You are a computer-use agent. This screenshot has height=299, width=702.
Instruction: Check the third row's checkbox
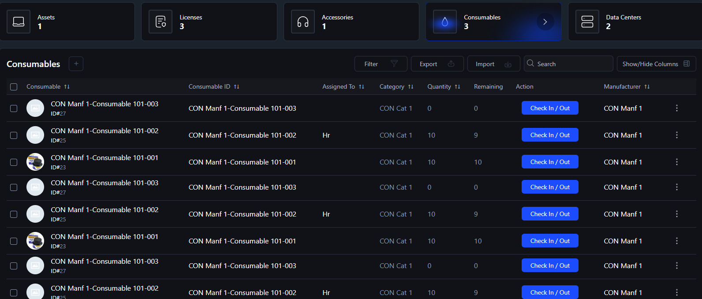point(14,162)
